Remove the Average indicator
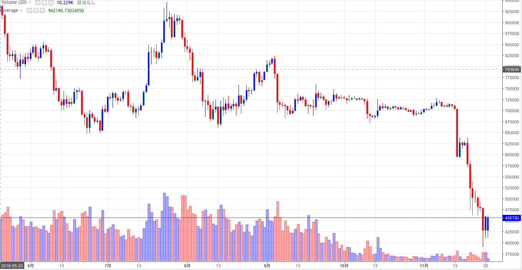Screen dimensions: 522x270 pos(42,10)
